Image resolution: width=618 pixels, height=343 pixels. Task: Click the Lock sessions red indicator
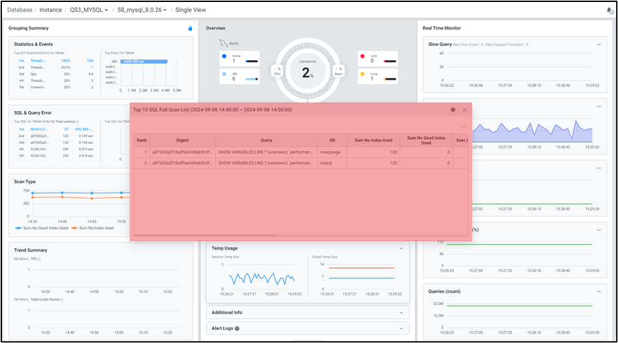click(363, 57)
